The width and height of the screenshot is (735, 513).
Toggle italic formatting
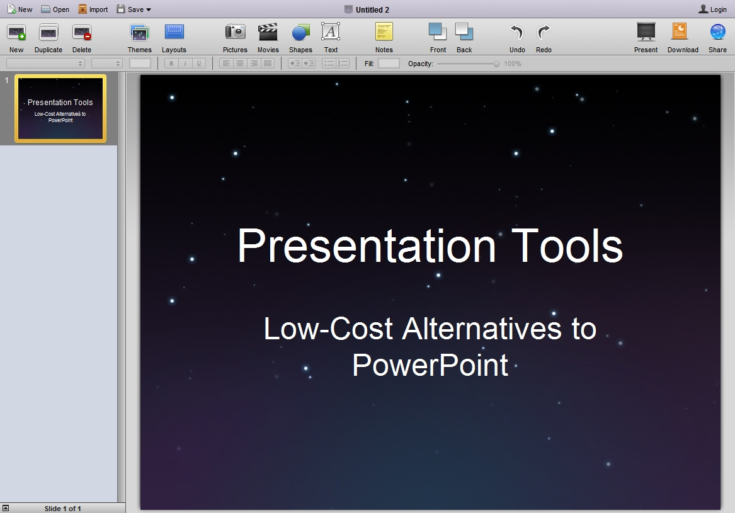tap(185, 63)
